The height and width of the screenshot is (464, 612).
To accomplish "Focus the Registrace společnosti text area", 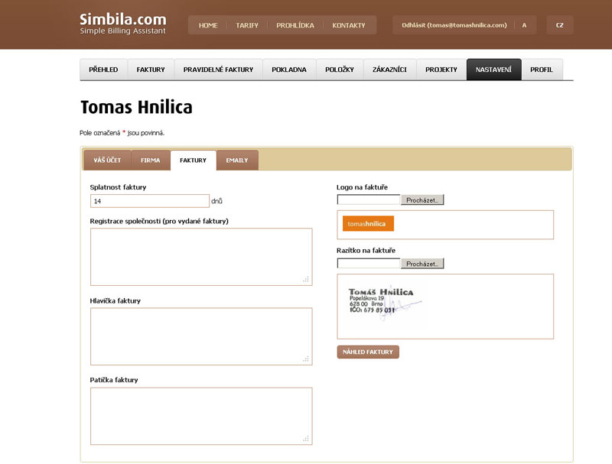I will pyautogui.click(x=200, y=257).
